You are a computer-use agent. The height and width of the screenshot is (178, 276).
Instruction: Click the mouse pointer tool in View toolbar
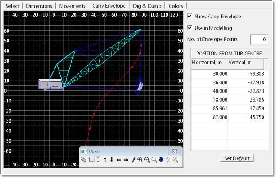[x=84, y=160]
